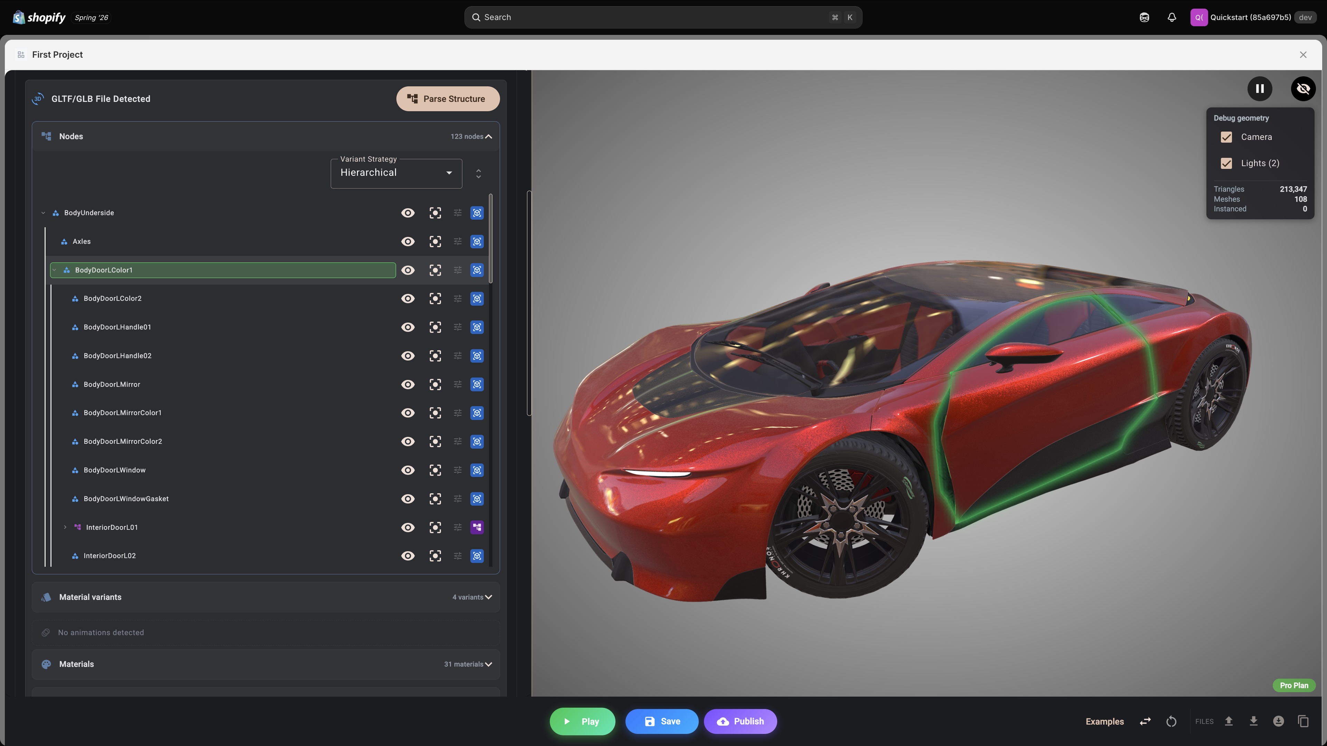Toggle visibility of BodyDoorLColor1
The height and width of the screenshot is (746, 1327).
408,270
